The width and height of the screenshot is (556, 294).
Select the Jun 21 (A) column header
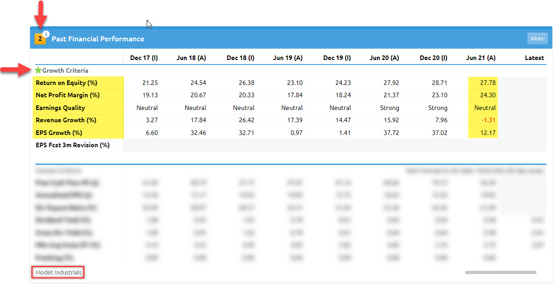[481, 58]
